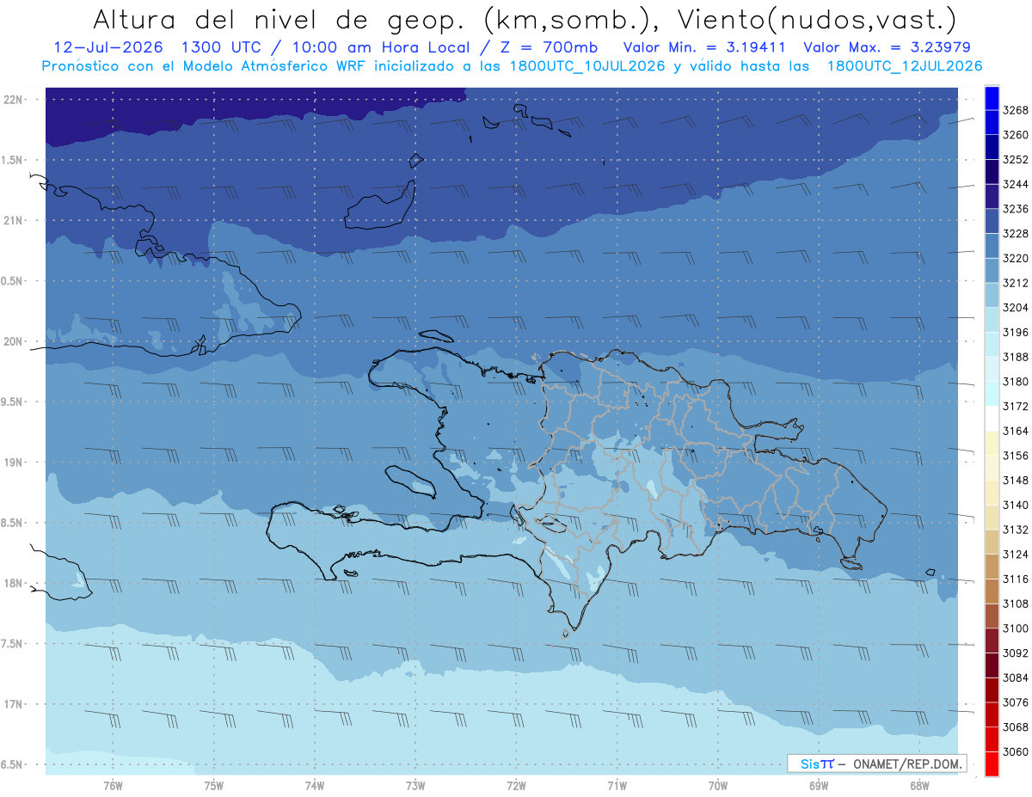
Task: Click the '3164' color scale label
Action: click(x=1016, y=431)
